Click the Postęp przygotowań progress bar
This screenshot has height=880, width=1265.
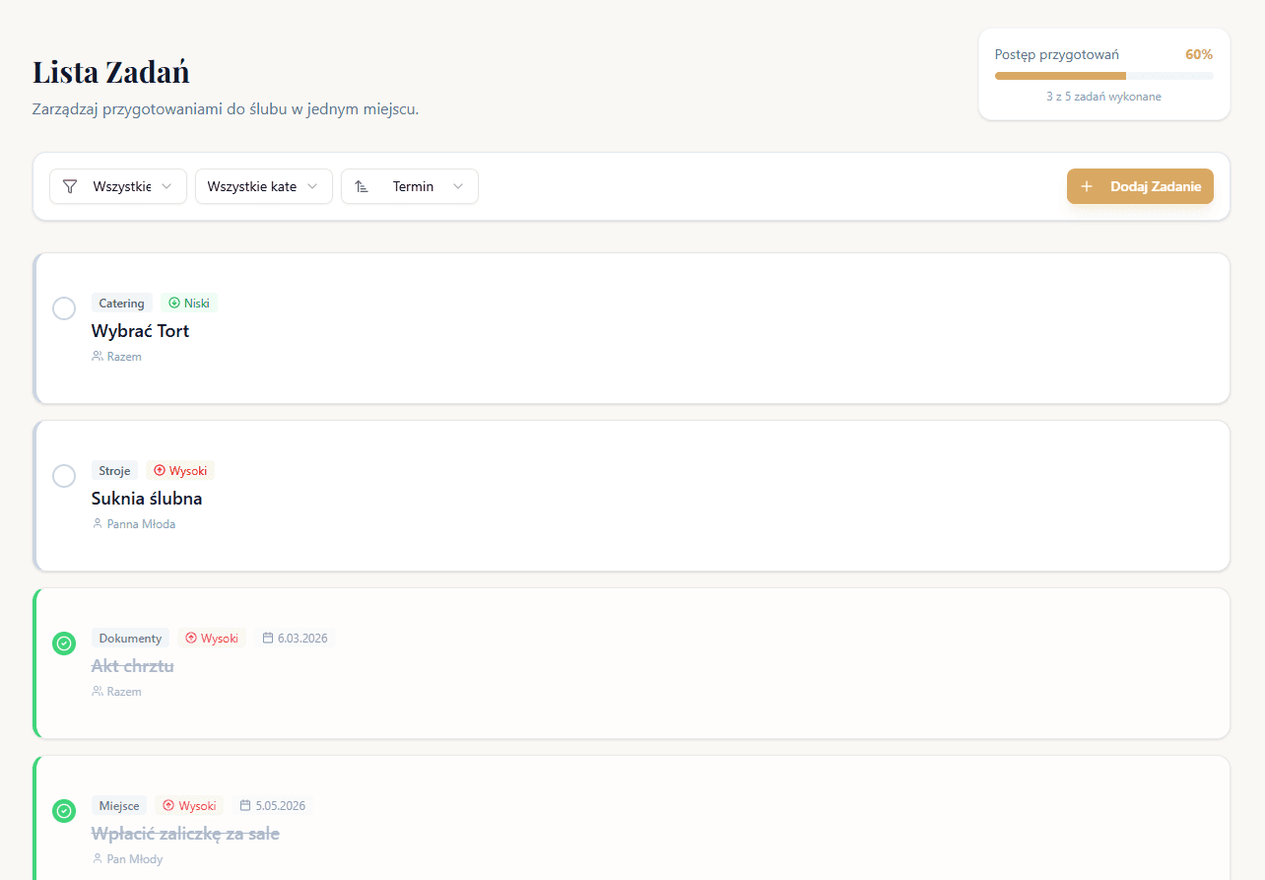pyautogui.click(x=1103, y=76)
